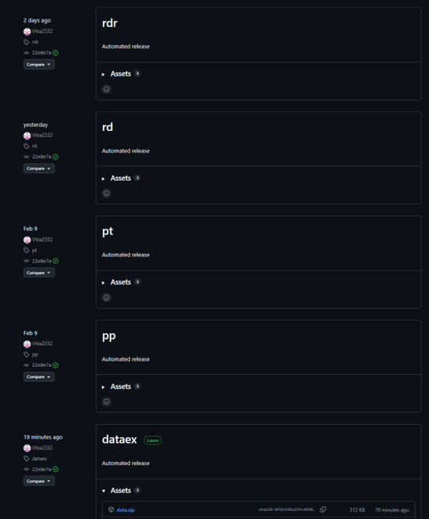The image size is (429, 519).
Task: Click the green check status of the rdr commit
Action: point(55,53)
